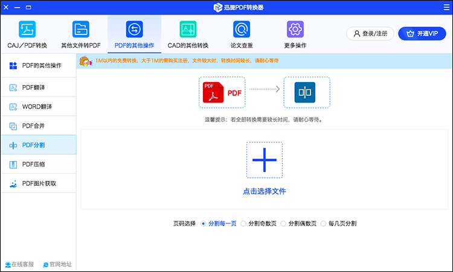
Task: Click the 官网地址 browser icon
Action: (x=46, y=265)
